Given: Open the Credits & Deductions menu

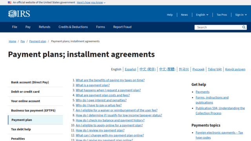Looking at the screenshot, I should click(73, 27).
